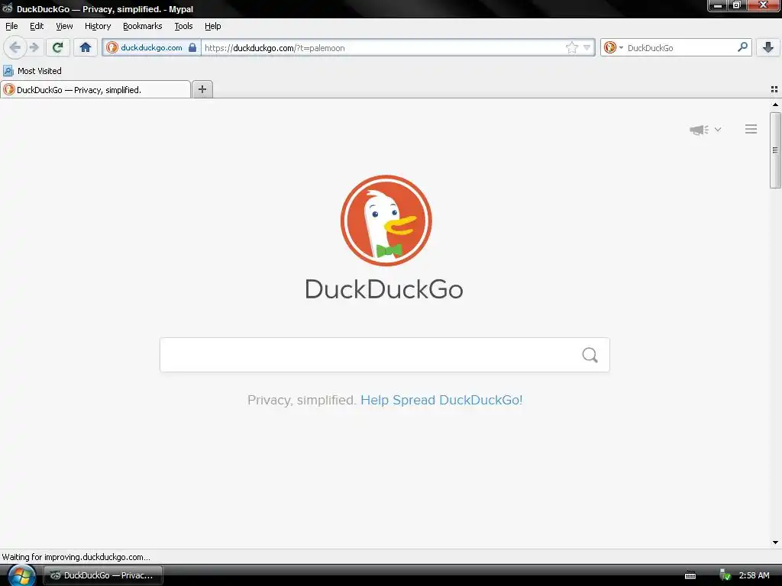Click the Mypal window title bar icon
The image size is (782, 586).
point(7,8)
